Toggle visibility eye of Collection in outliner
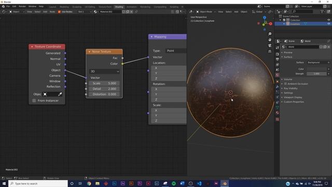 328,20
